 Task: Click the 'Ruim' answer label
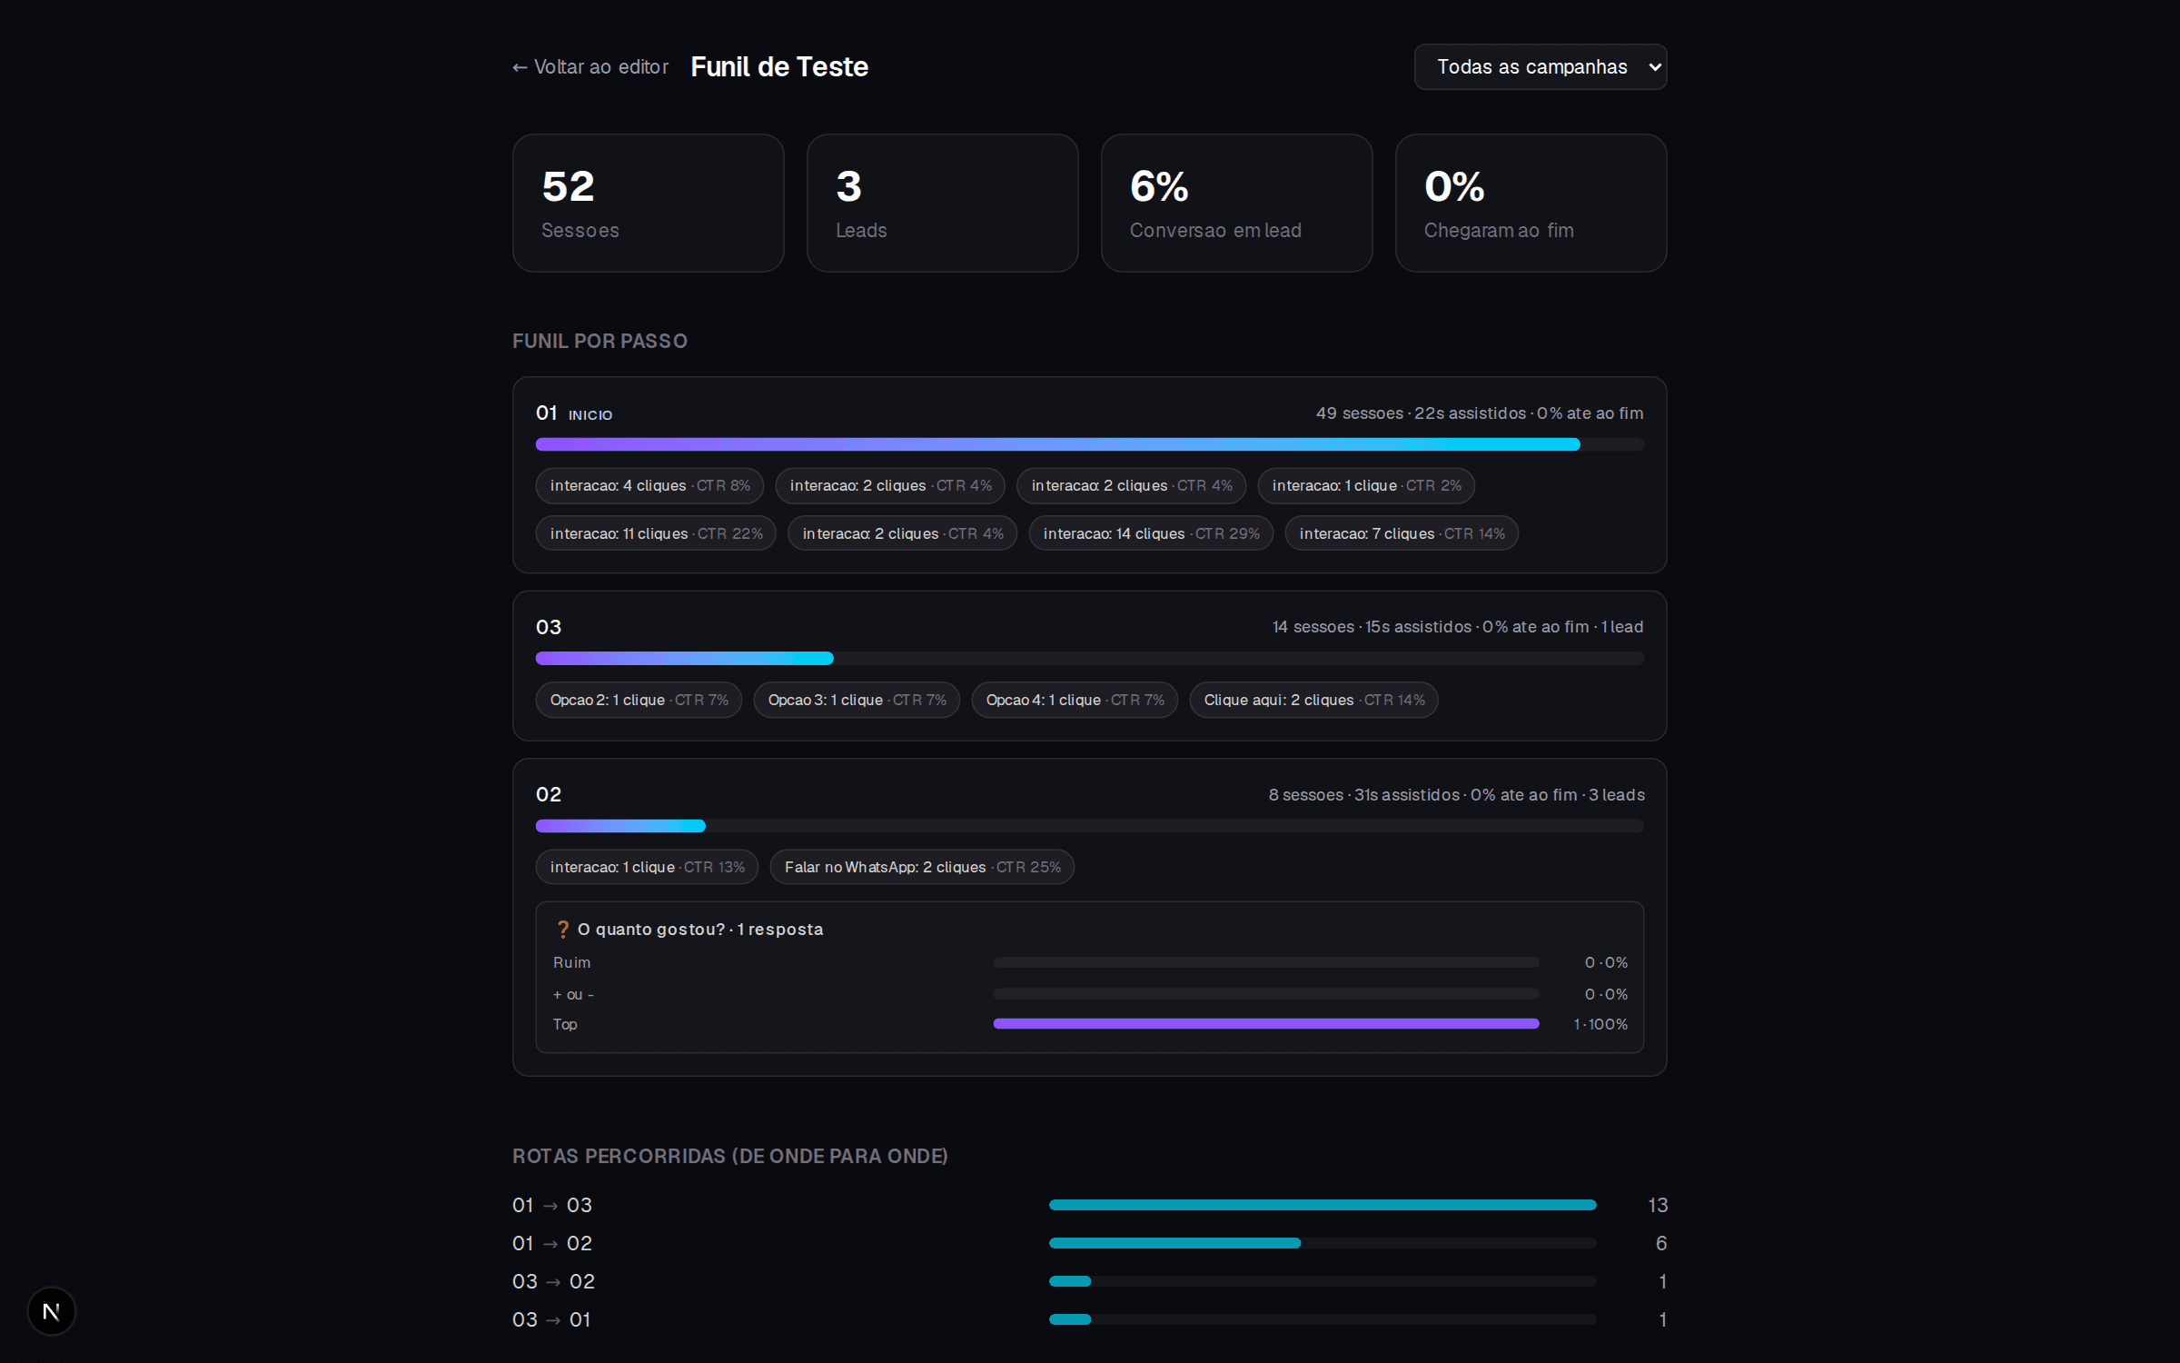[571, 962]
